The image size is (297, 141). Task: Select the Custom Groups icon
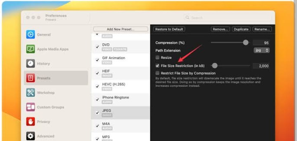(x=30, y=107)
